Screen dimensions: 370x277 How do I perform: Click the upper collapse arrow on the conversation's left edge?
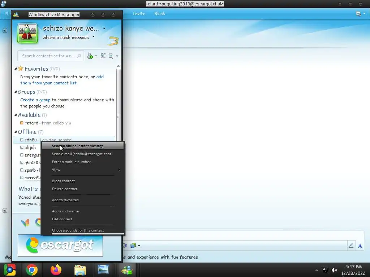(x=5, y=30)
